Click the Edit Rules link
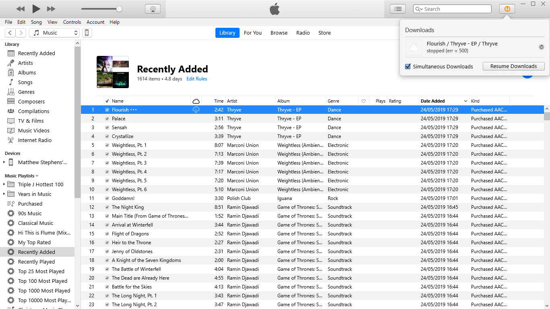Image resolution: width=550 pixels, height=309 pixels. 197,79
